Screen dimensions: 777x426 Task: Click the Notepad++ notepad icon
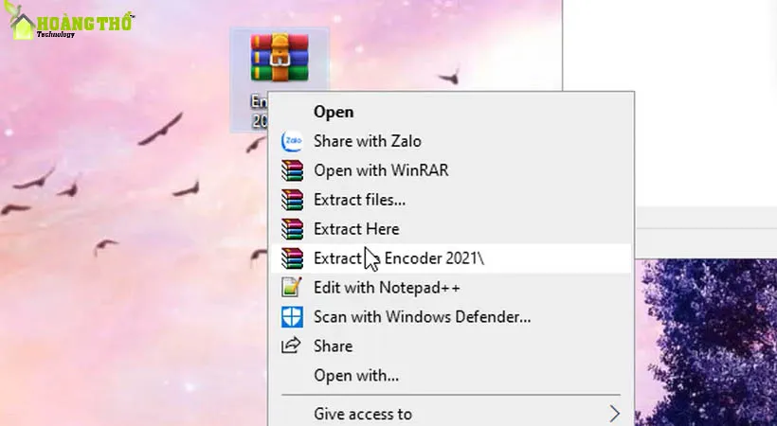point(293,288)
